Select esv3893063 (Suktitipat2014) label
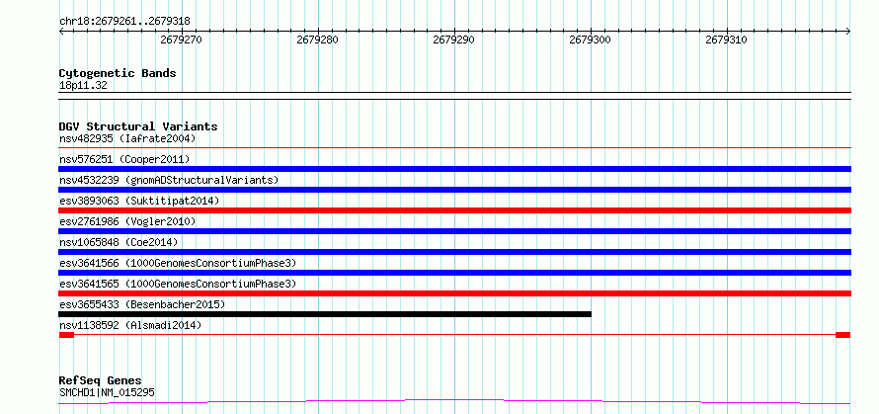Image resolution: width=879 pixels, height=414 pixels. point(139,201)
